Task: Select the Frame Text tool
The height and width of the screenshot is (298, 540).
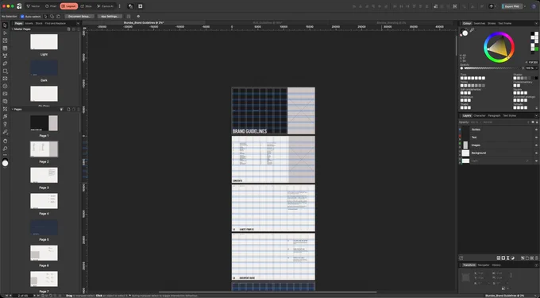Action: (5, 41)
